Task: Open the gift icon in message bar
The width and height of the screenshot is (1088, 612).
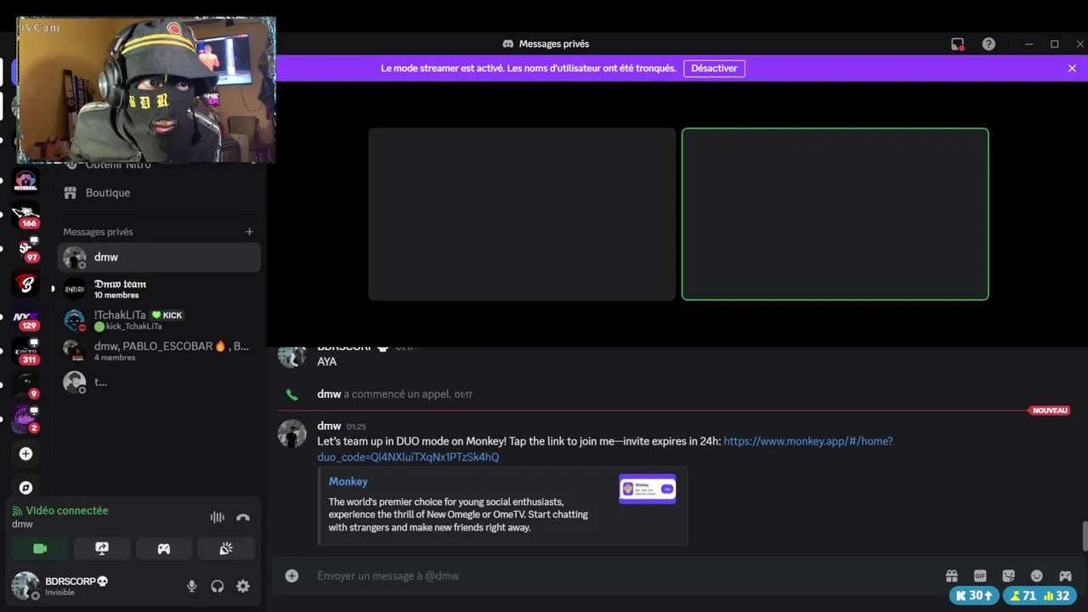Action: pos(951,575)
